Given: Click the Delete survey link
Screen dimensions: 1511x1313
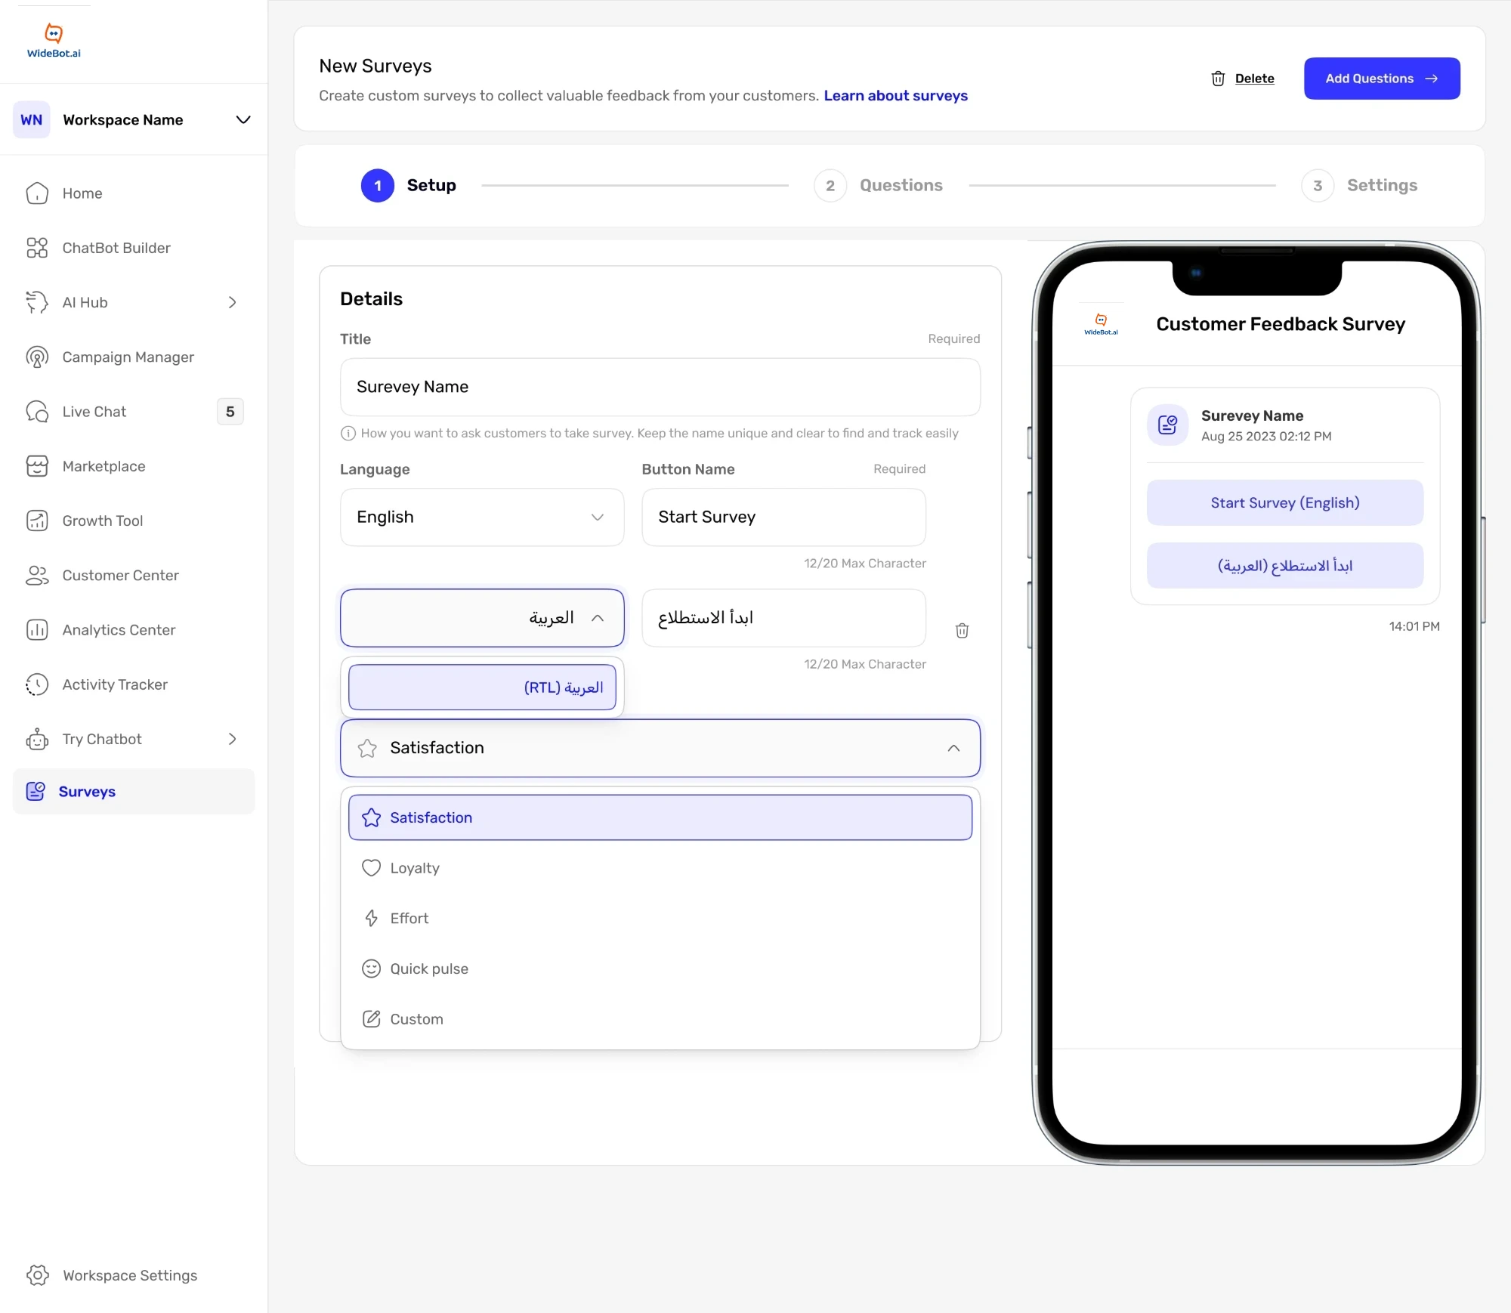Looking at the screenshot, I should (x=1243, y=79).
